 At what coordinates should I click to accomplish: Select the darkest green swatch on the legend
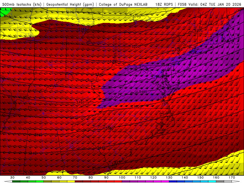[16, 181]
